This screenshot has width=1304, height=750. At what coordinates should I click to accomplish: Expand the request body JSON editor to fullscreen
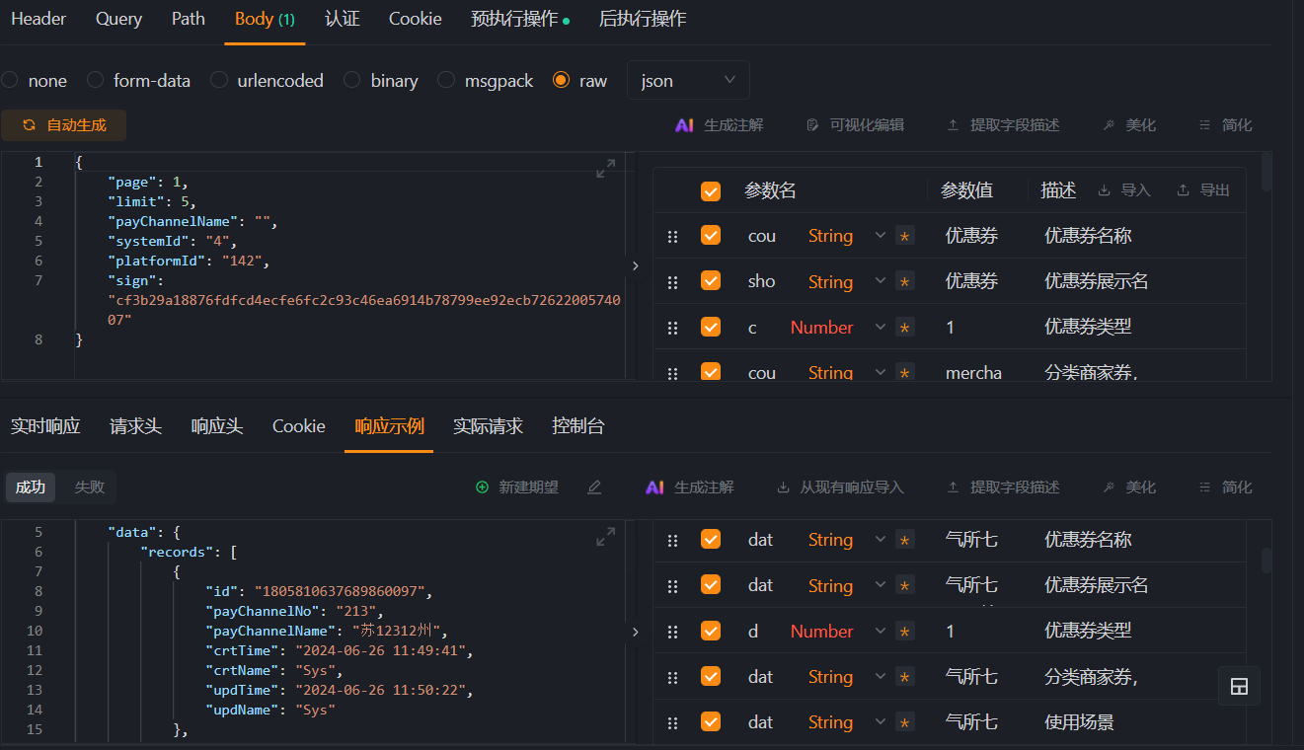(605, 168)
